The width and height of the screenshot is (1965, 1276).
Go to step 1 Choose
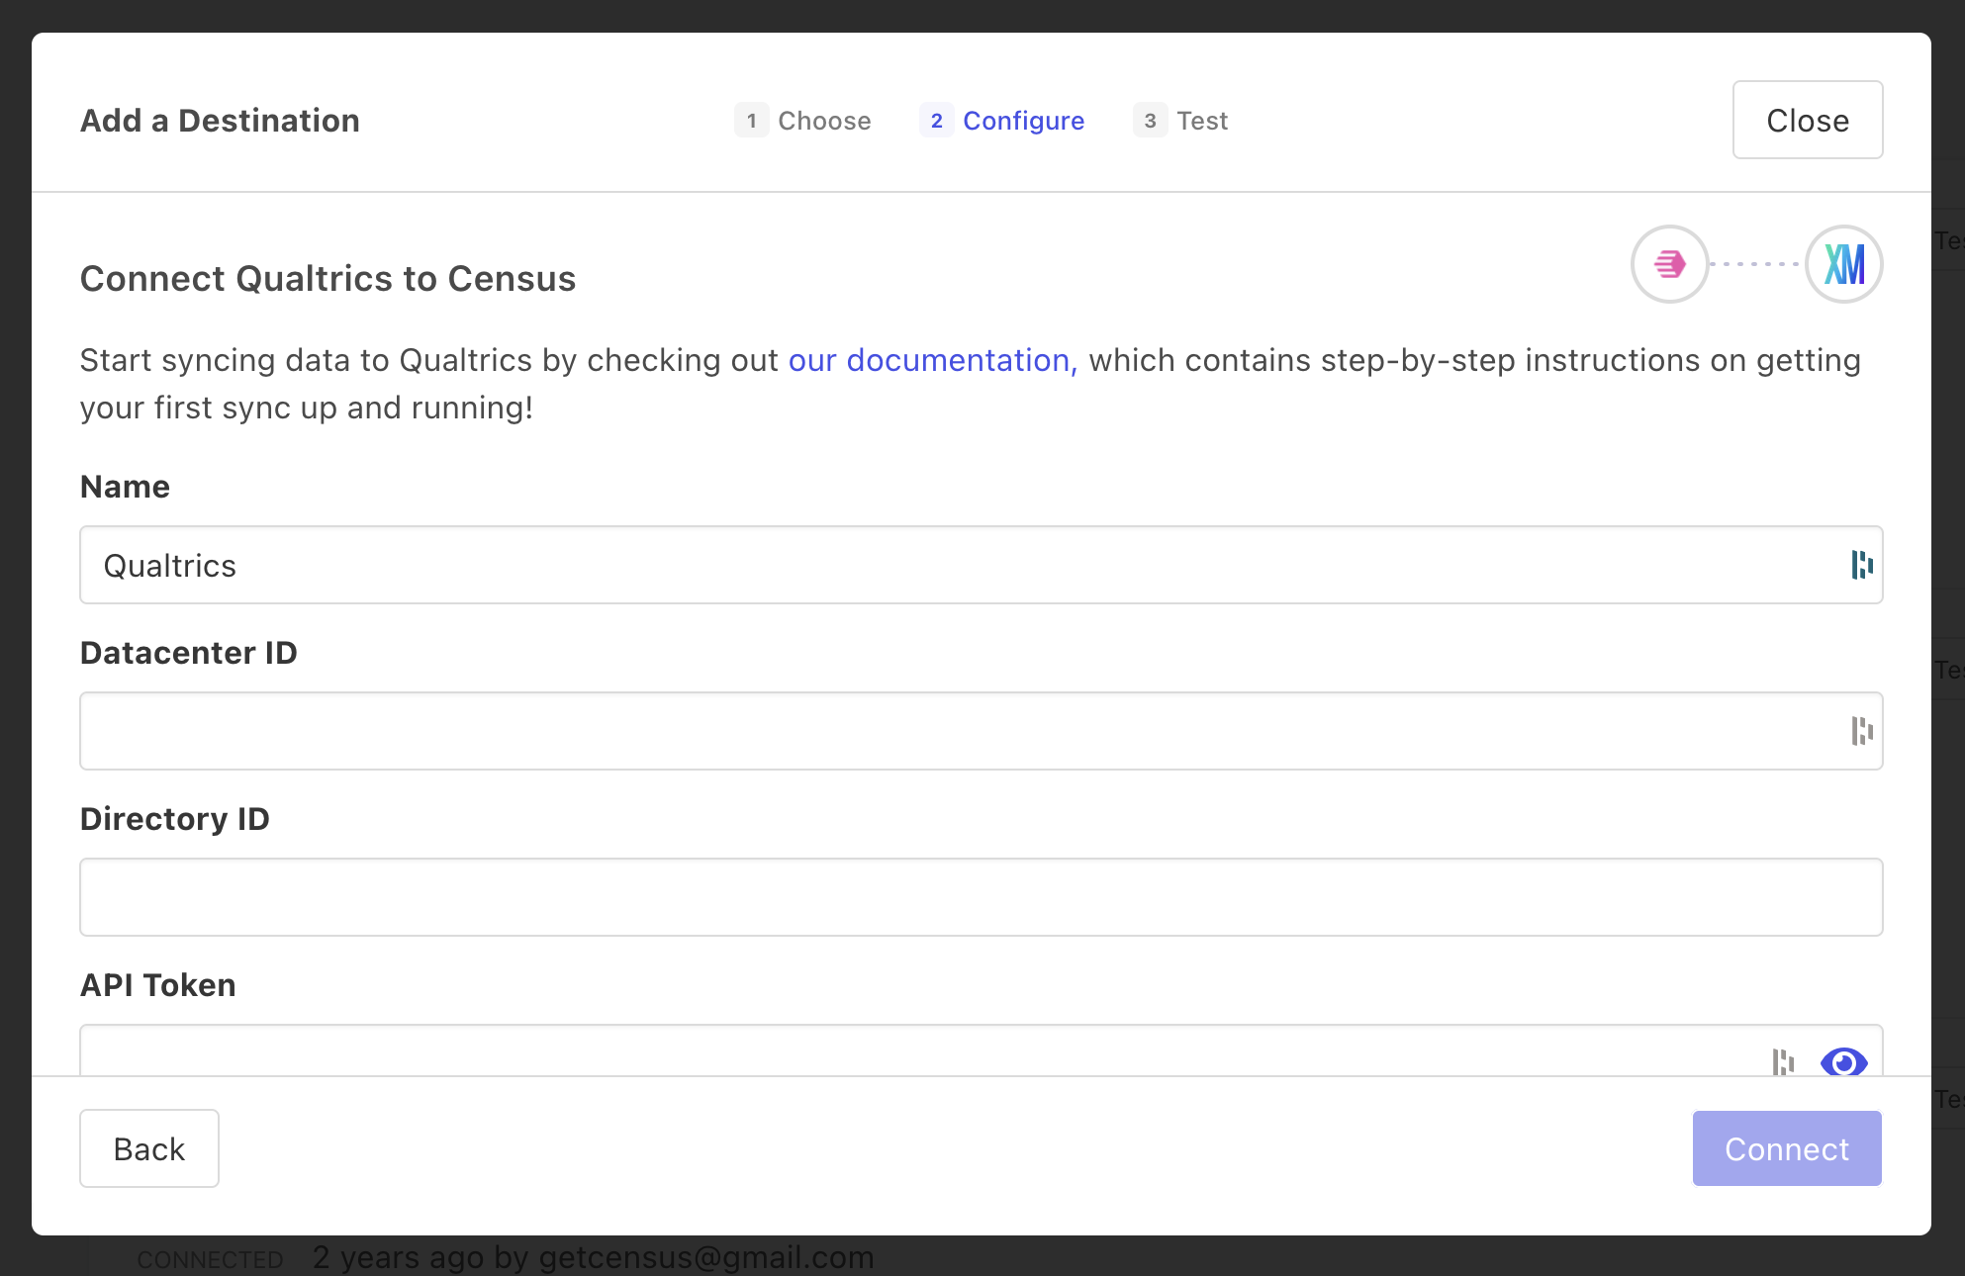pos(823,121)
